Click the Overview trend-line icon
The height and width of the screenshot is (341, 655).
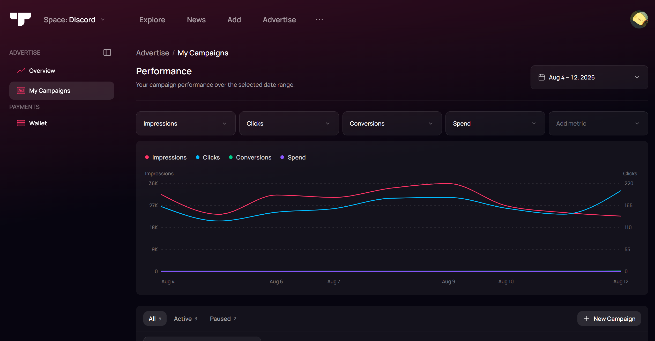pyautogui.click(x=21, y=70)
